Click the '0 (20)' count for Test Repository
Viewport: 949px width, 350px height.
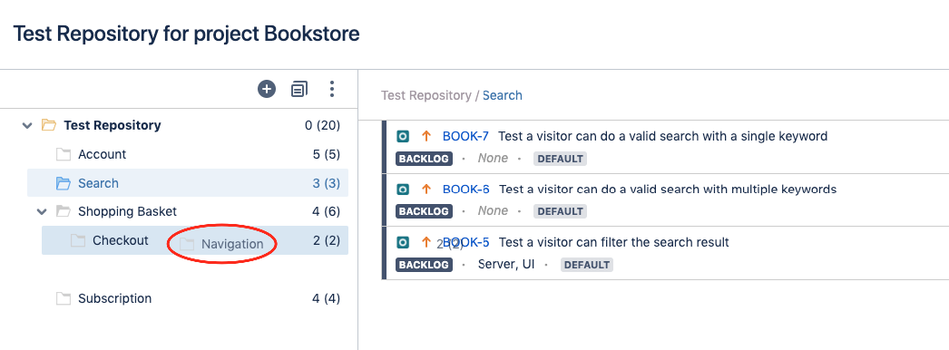pos(323,125)
